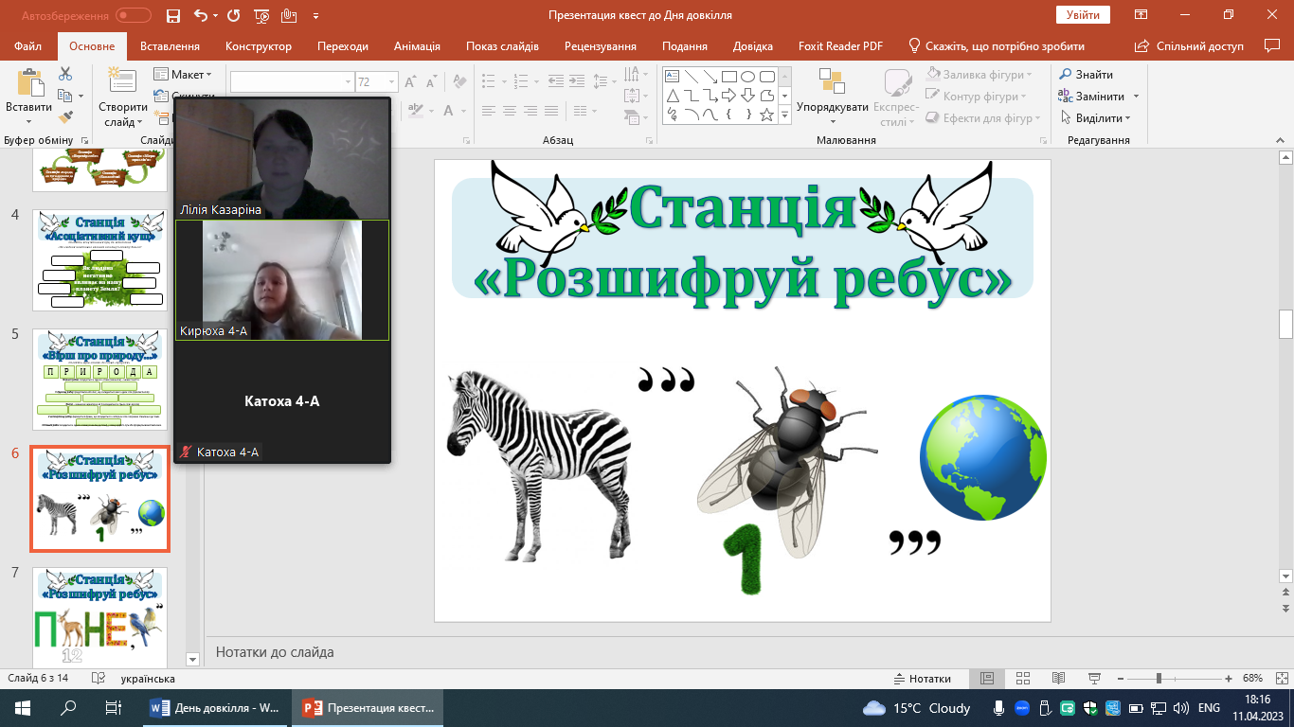Switch to Slide Sorter view icon
Image resolution: width=1294 pixels, height=727 pixels.
click(x=1022, y=679)
